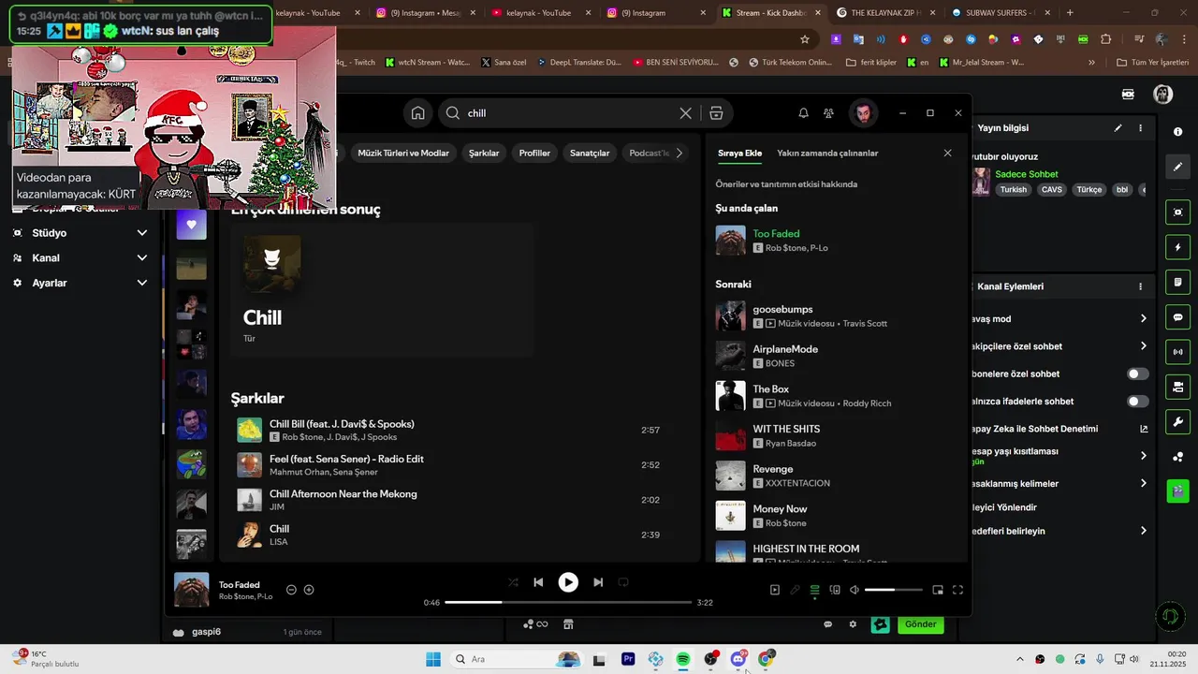1198x674 pixels.
Task: Go to Spotify Home icon
Action: coord(418,113)
